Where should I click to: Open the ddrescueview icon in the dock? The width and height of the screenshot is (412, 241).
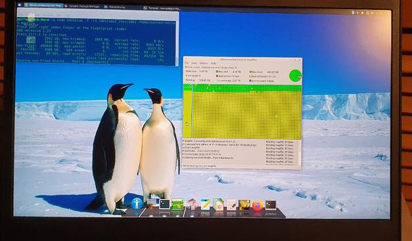(177, 204)
